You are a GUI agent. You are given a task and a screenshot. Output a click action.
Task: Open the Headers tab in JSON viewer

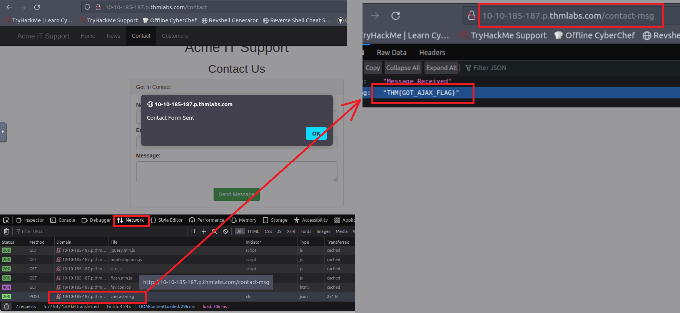click(x=432, y=53)
